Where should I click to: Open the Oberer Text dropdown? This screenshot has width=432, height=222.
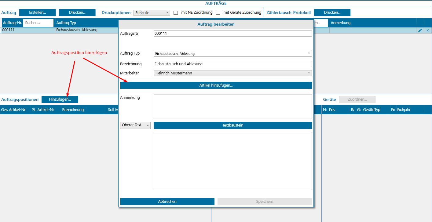coord(135,125)
